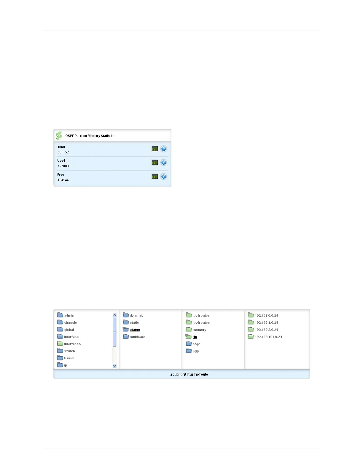Open route 192.168.0.0/24

pyautogui.click(x=263, y=315)
